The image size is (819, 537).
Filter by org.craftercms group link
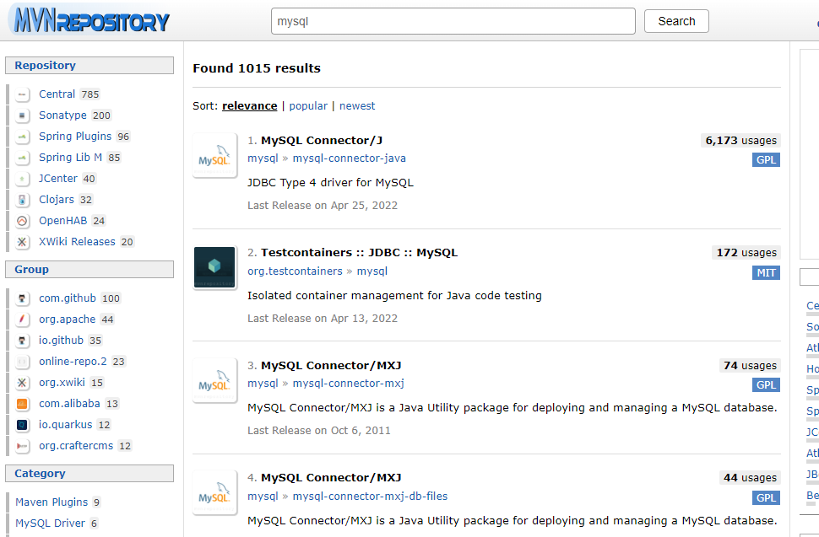click(x=76, y=446)
